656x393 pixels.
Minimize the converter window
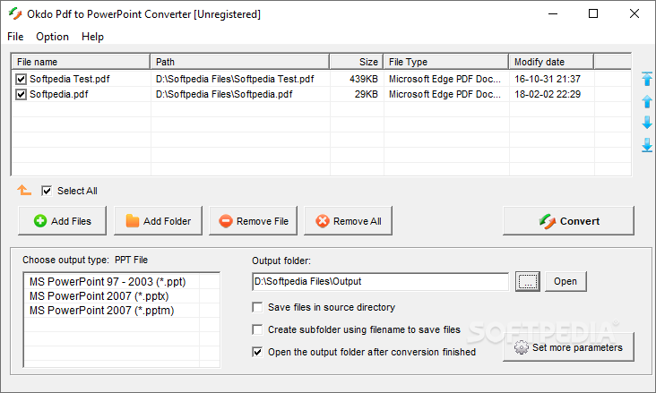(553, 13)
